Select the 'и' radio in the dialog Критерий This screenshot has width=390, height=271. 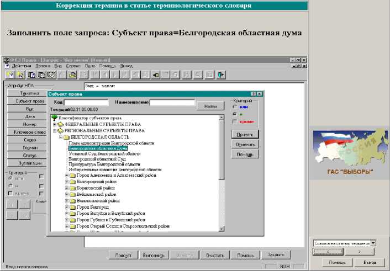(x=235, y=114)
